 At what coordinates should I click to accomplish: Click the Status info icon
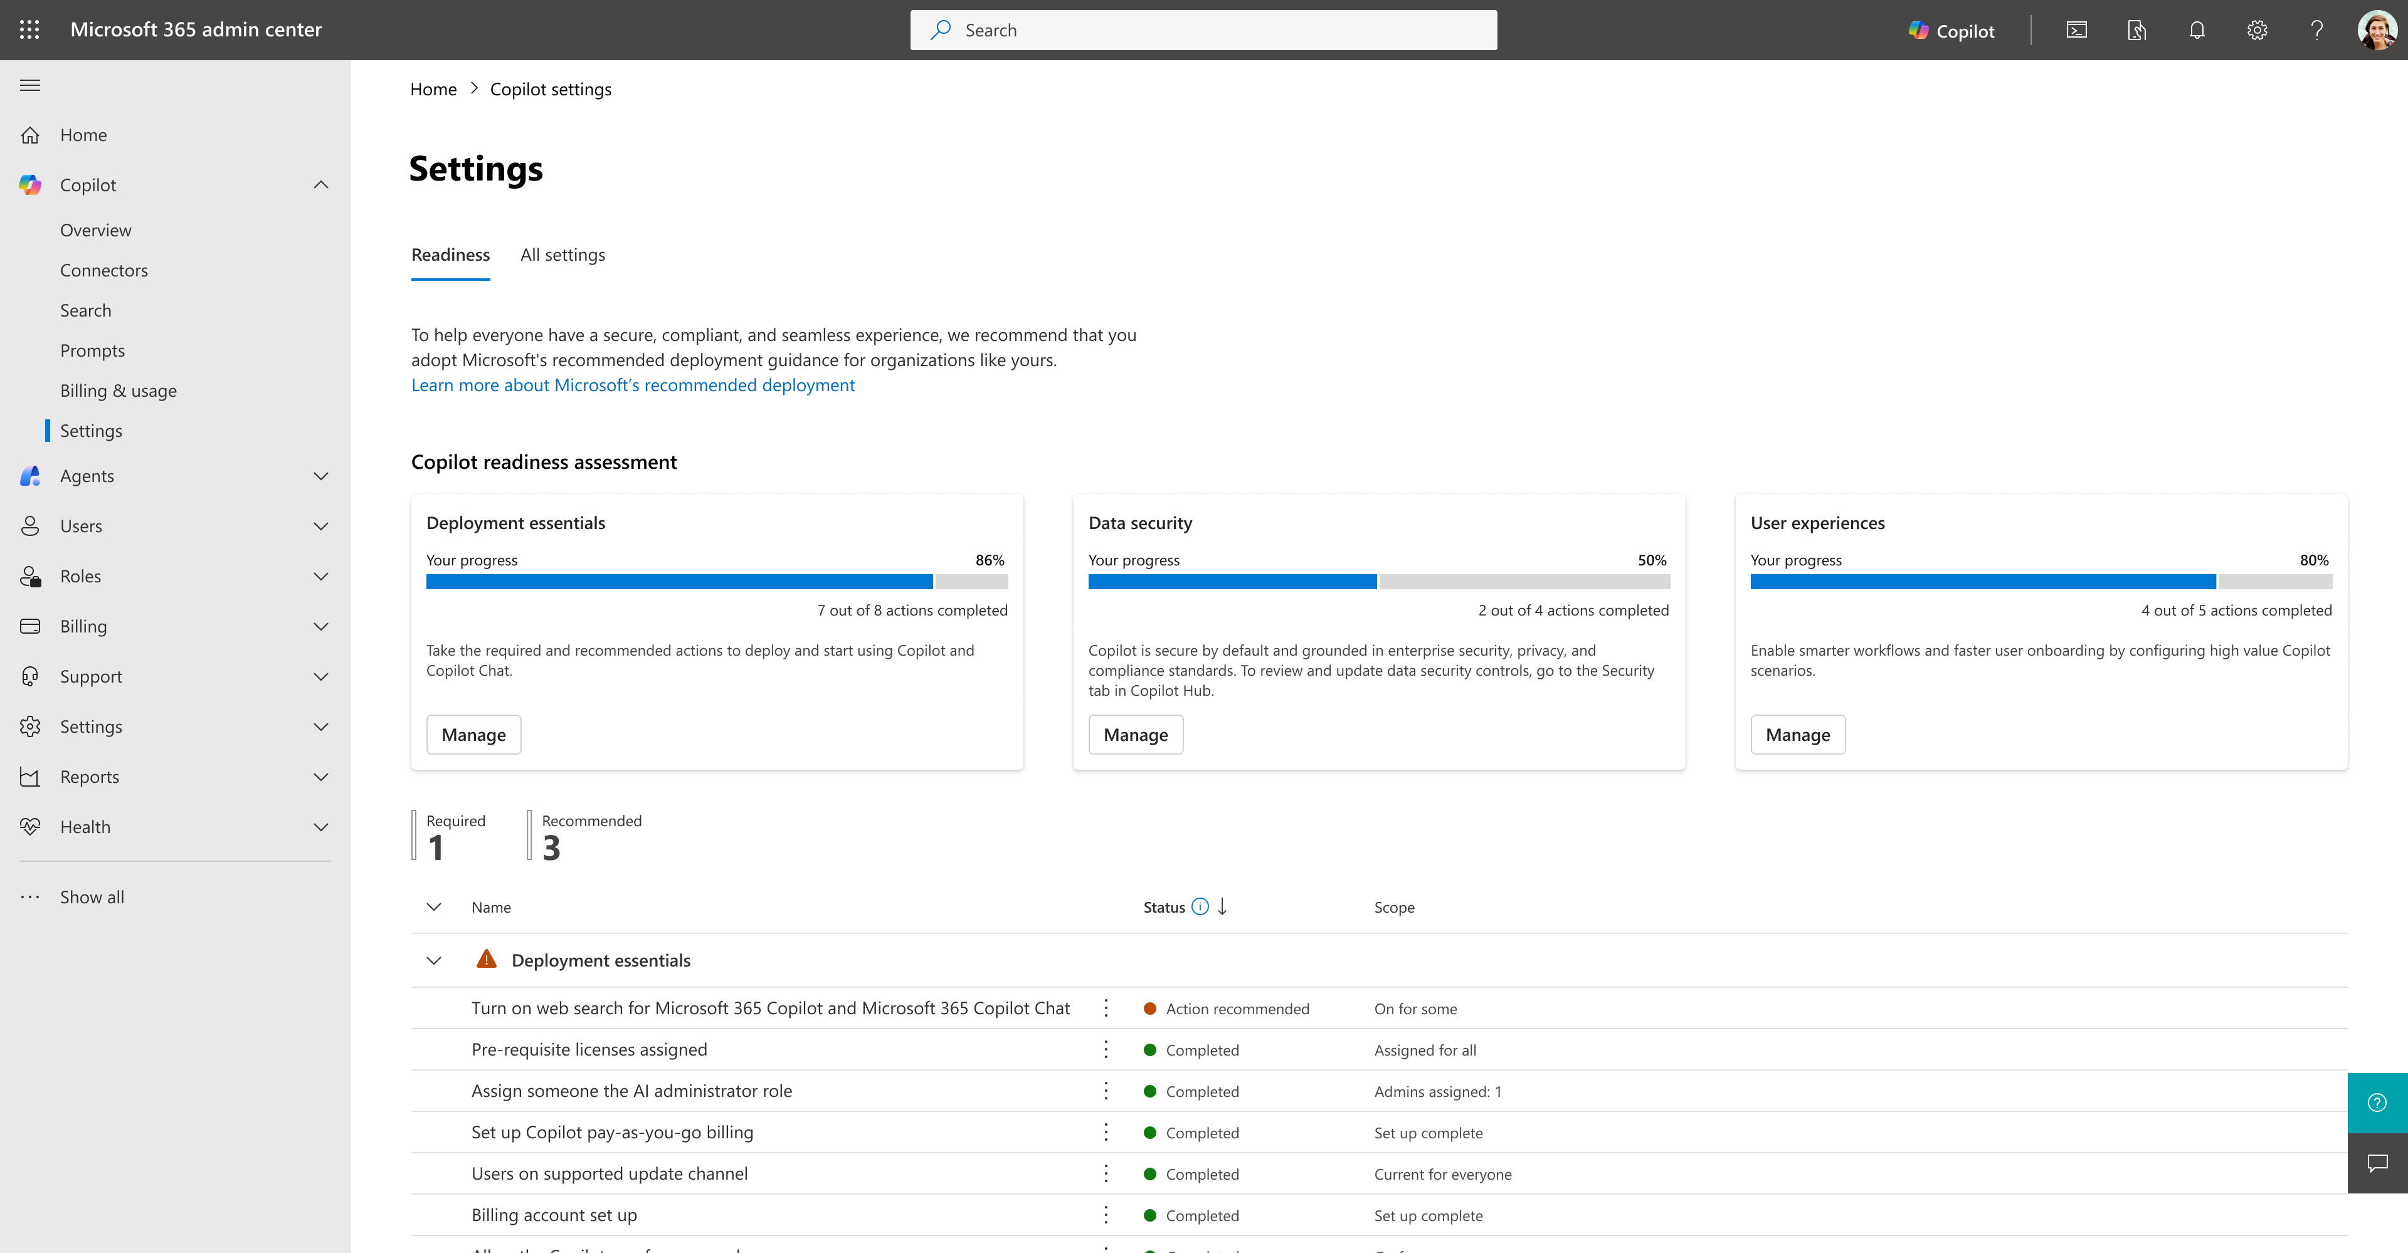pos(1200,906)
